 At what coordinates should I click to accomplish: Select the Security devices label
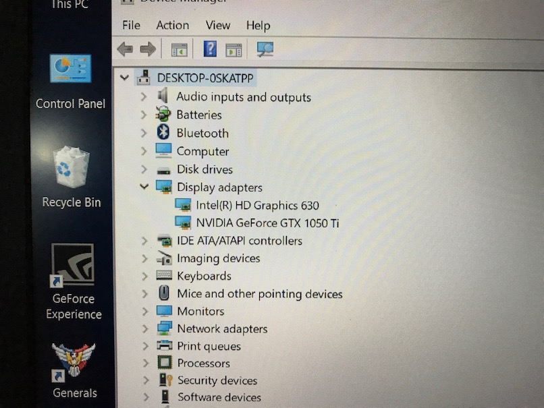tap(217, 380)
